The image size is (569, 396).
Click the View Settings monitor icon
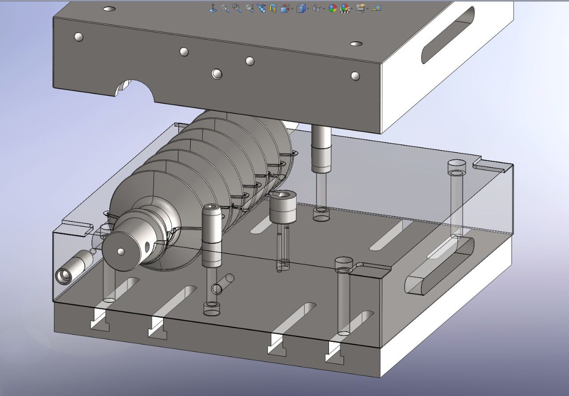point(360,8)
